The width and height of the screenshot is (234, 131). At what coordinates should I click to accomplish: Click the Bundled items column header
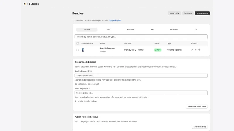point(87,43)
